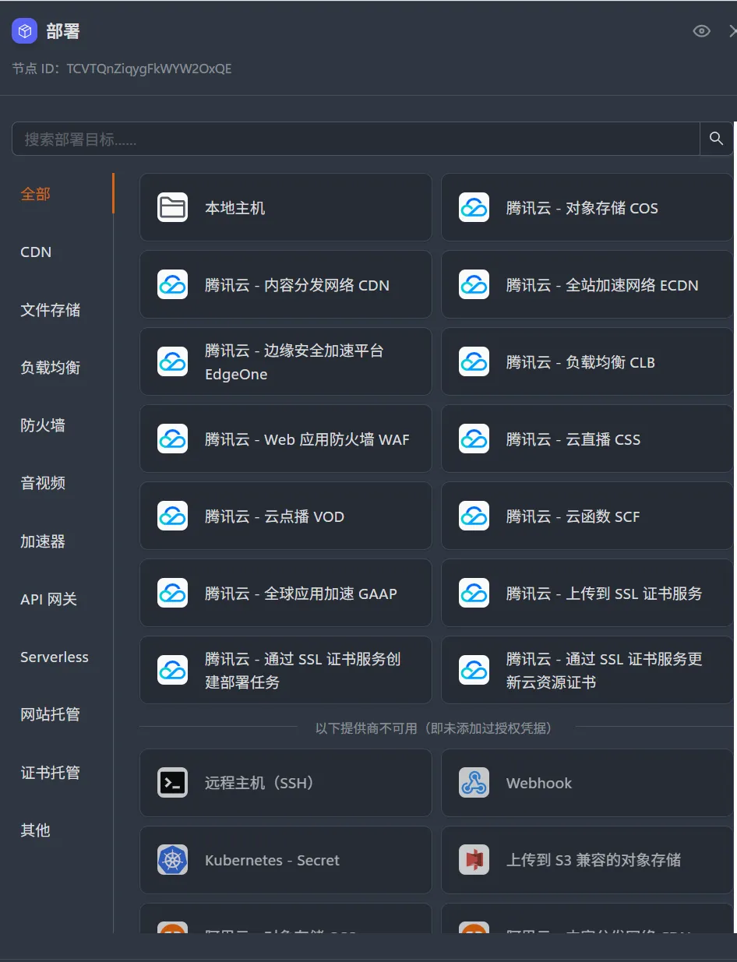737x962 pixels.
Task: Open the 音视频 category
Action: click(x=42, y=483)
